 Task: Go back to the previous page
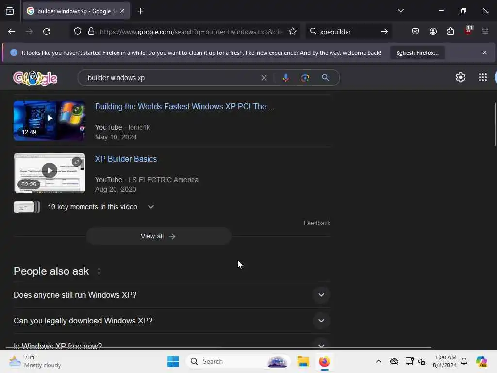click(x=12, y=32)
